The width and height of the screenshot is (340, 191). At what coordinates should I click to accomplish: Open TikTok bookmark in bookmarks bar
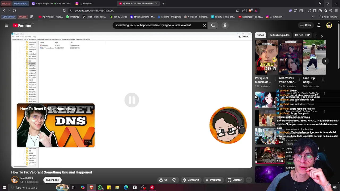click(94, 17)
